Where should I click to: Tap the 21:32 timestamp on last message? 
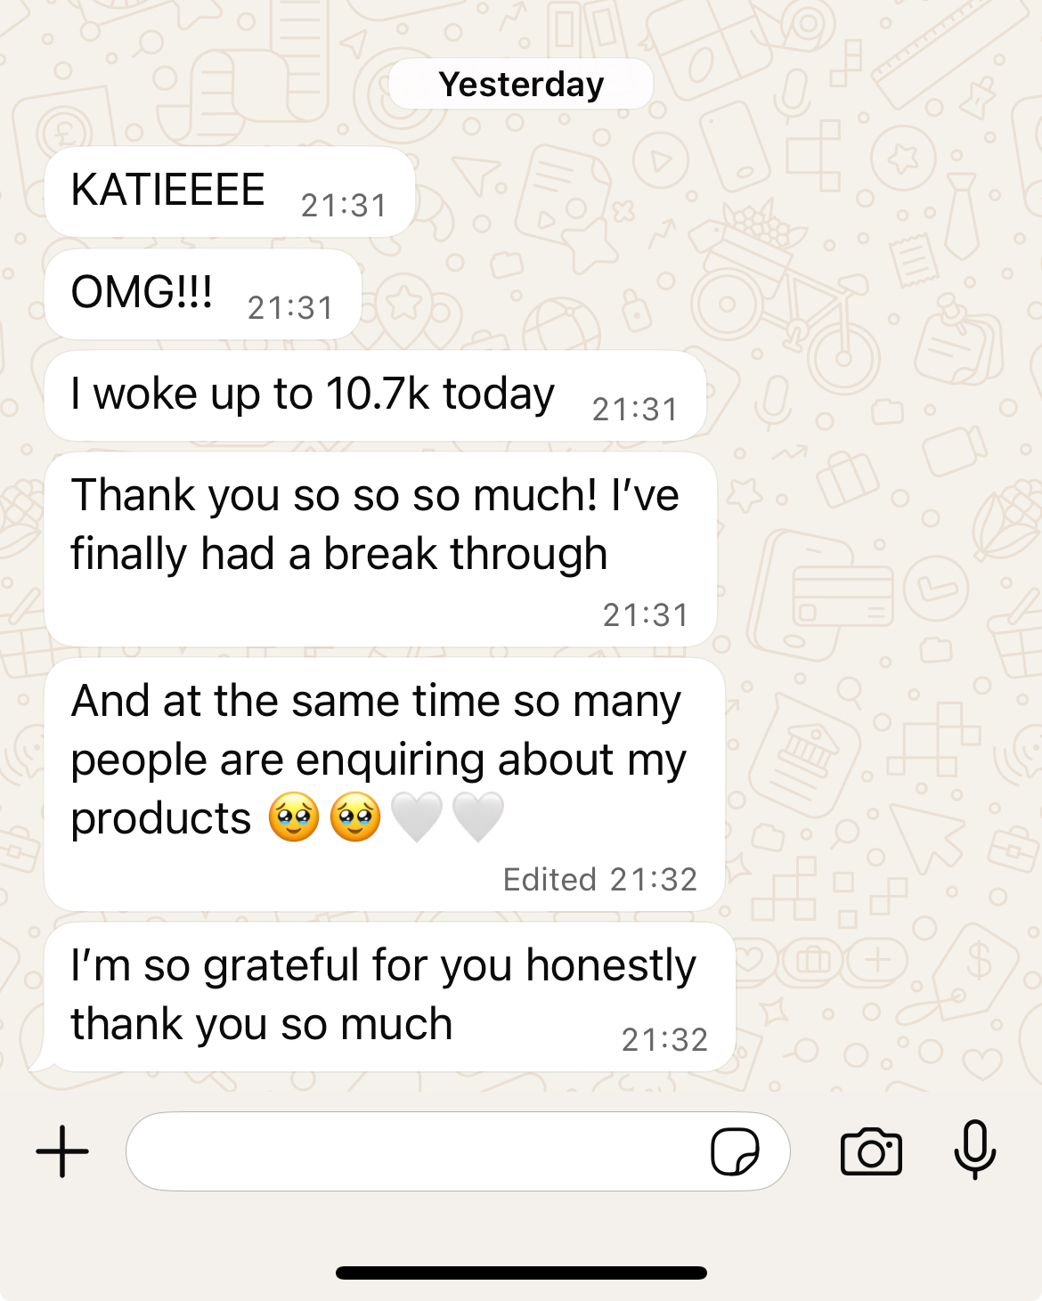tap(664, 1040)
